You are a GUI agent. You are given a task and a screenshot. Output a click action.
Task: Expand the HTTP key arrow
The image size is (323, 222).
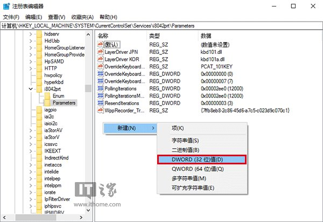32,68
